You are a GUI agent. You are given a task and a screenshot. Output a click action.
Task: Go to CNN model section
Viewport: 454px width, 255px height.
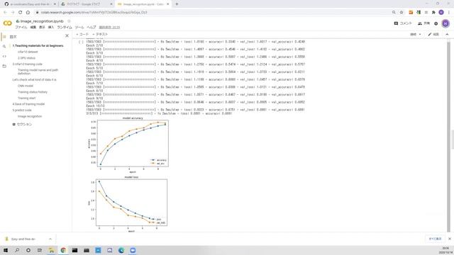[x=26, y=86]
